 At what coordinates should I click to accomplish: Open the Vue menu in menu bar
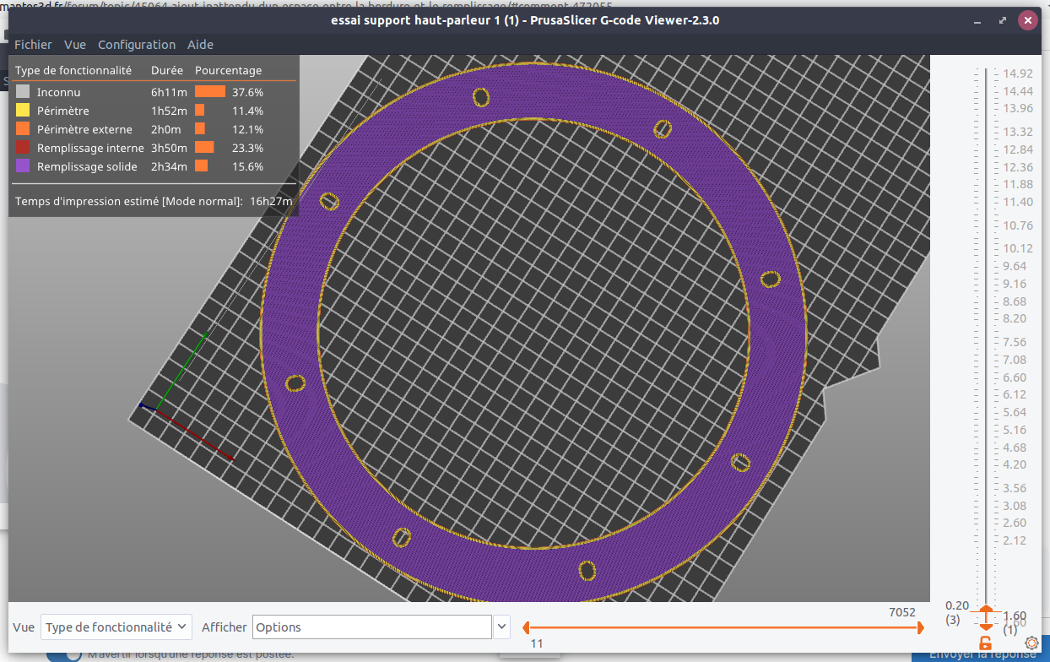75,45
